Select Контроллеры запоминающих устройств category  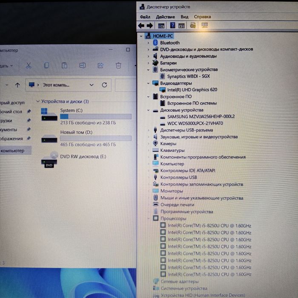[x=202, y=184]
